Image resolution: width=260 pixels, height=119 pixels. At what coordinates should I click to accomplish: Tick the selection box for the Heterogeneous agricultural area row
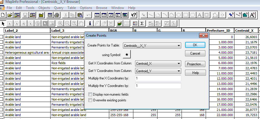1,53
